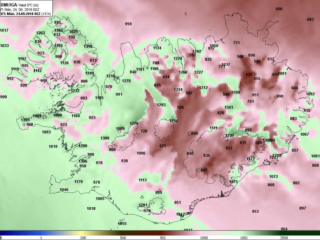The width and height of the screenshot is (320, 240).
Task: Select the map value 1046
Action: (64, 190)
